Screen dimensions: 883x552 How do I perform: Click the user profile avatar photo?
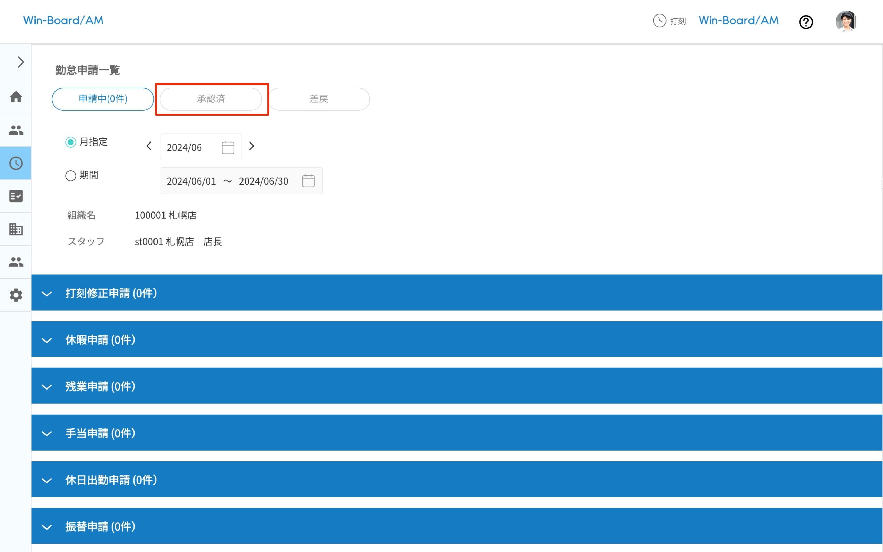tap(845, 21)
